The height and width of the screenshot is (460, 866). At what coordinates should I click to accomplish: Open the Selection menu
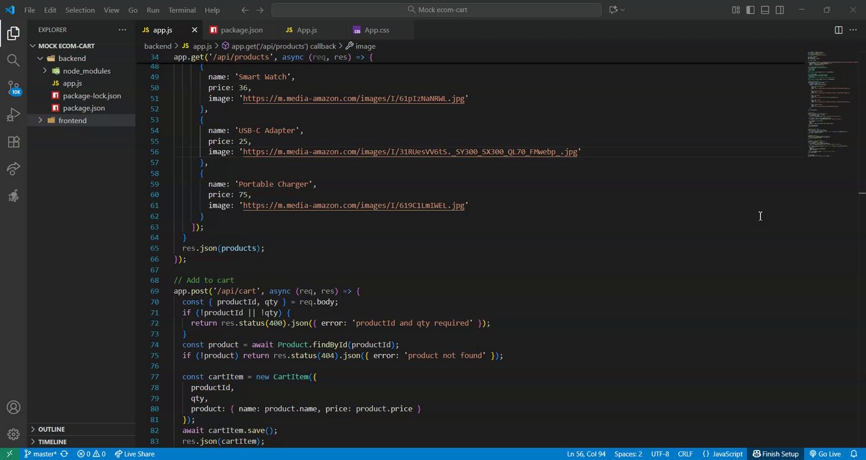80,10
